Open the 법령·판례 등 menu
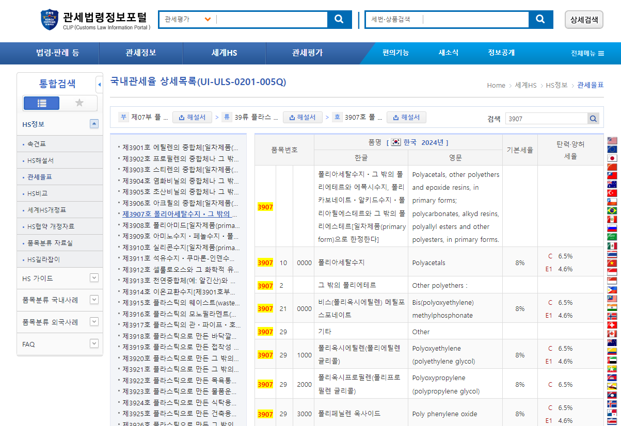The image size is (621, 426). [57, 53]
